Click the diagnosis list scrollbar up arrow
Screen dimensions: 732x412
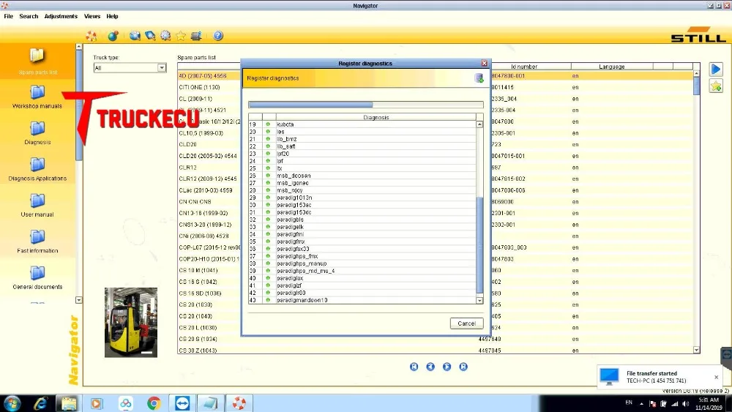coord(479,124)
